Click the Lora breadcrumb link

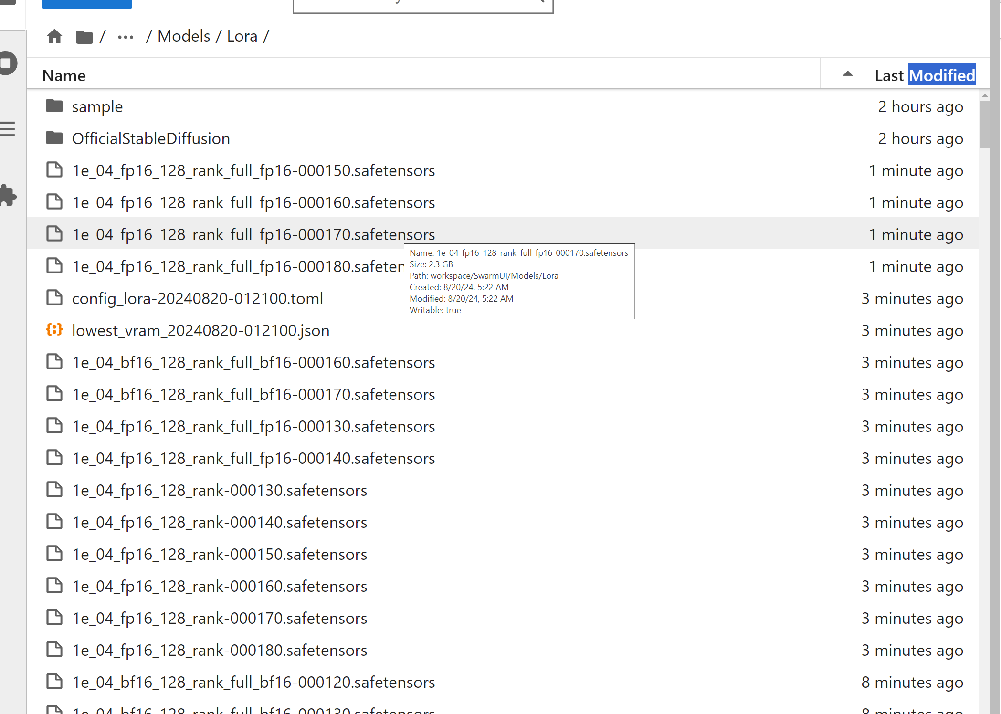point(242,36)
